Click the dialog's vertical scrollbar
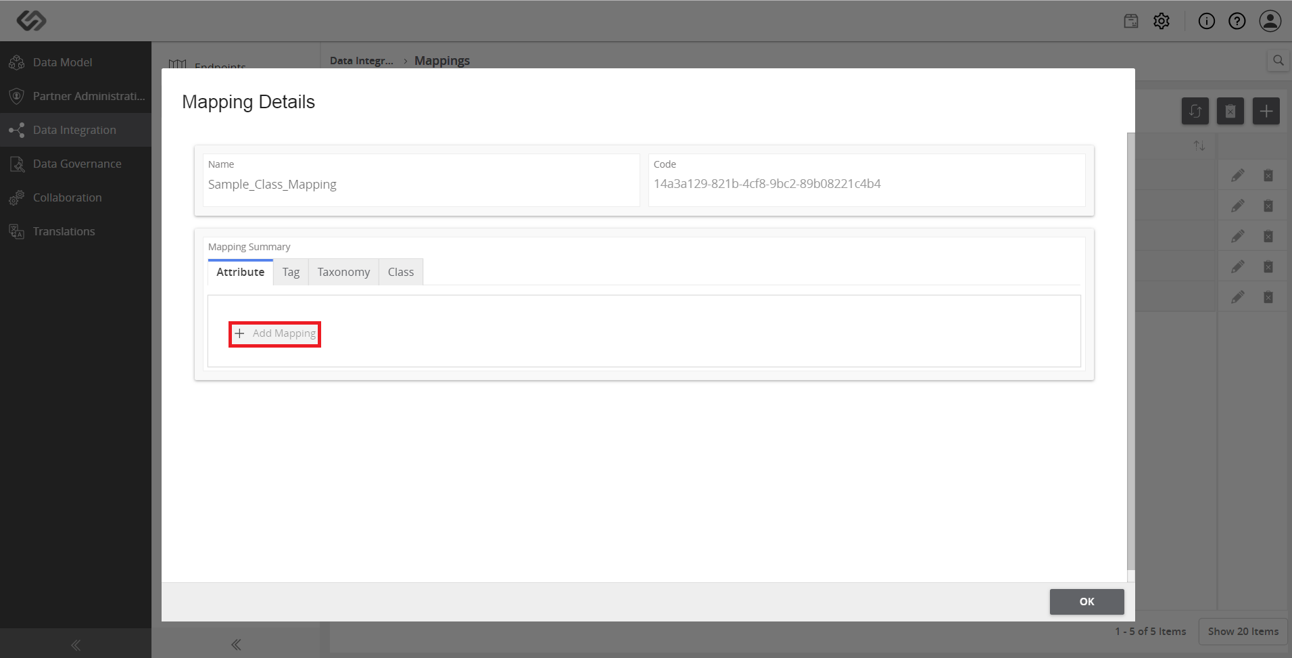 tap(1131, 352)
